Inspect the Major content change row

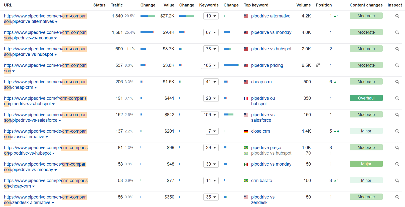[x=397, y=164]
